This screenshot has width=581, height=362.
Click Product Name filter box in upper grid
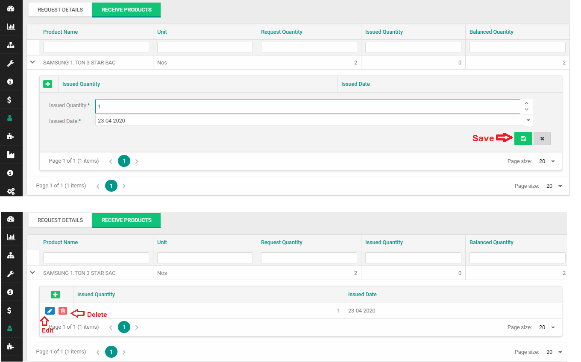point(96,47)
